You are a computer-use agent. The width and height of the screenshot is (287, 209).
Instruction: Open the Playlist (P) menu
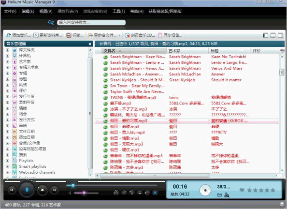tap(68, 11)
